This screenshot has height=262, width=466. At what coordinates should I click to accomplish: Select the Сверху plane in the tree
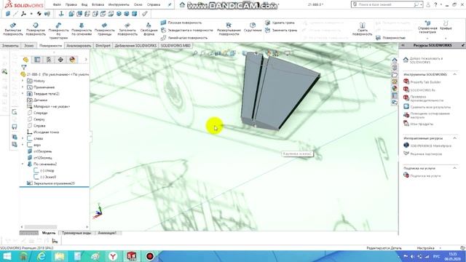pos(36,119)
